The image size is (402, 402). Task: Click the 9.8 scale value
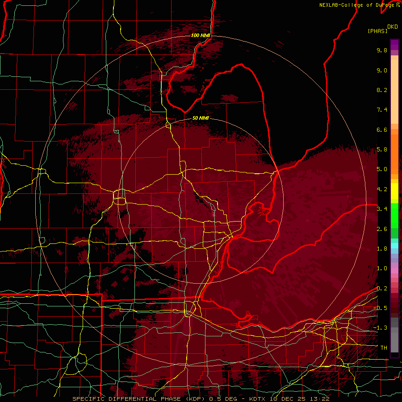coord(382,50)
